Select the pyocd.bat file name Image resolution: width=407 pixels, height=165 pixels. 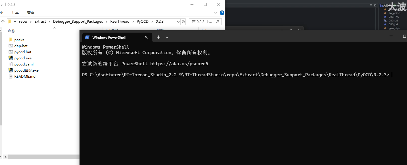(23, 52)
